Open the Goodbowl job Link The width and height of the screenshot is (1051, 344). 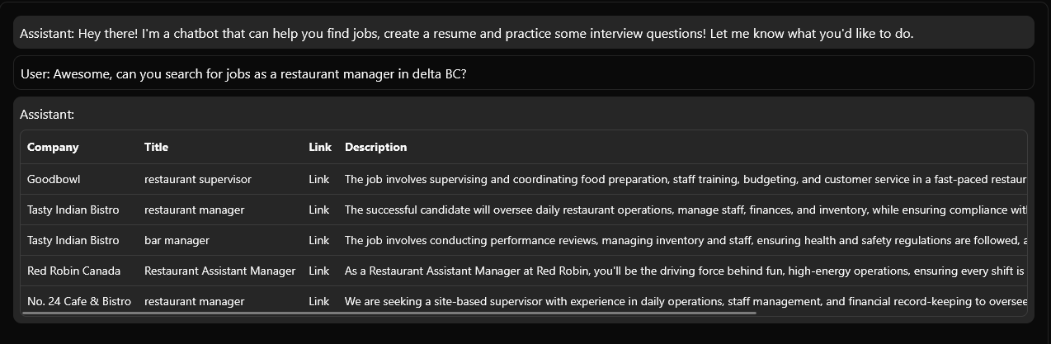318,179
